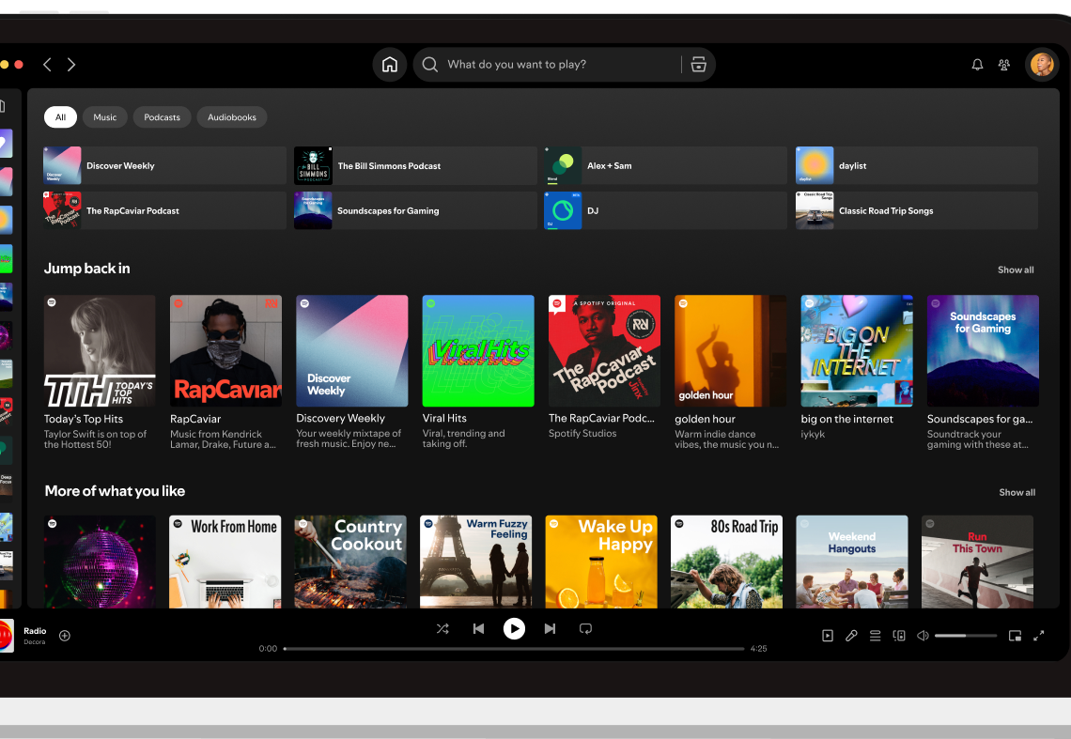The width and height of the screenshot is (1071, 739).
Task: Open The RapCaviar Podcast card cover
Action: pos(604,351)
